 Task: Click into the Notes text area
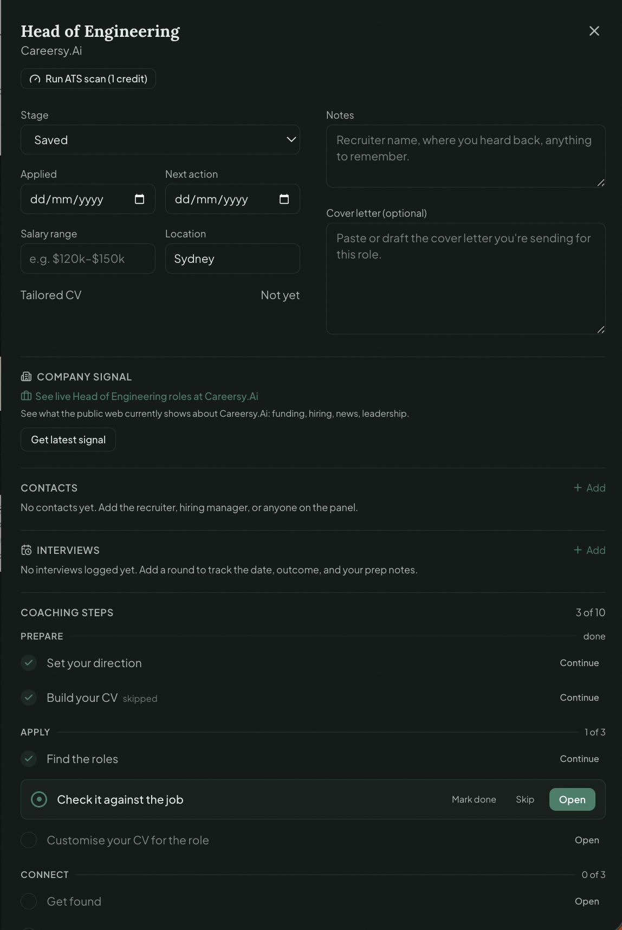point(466,156)
